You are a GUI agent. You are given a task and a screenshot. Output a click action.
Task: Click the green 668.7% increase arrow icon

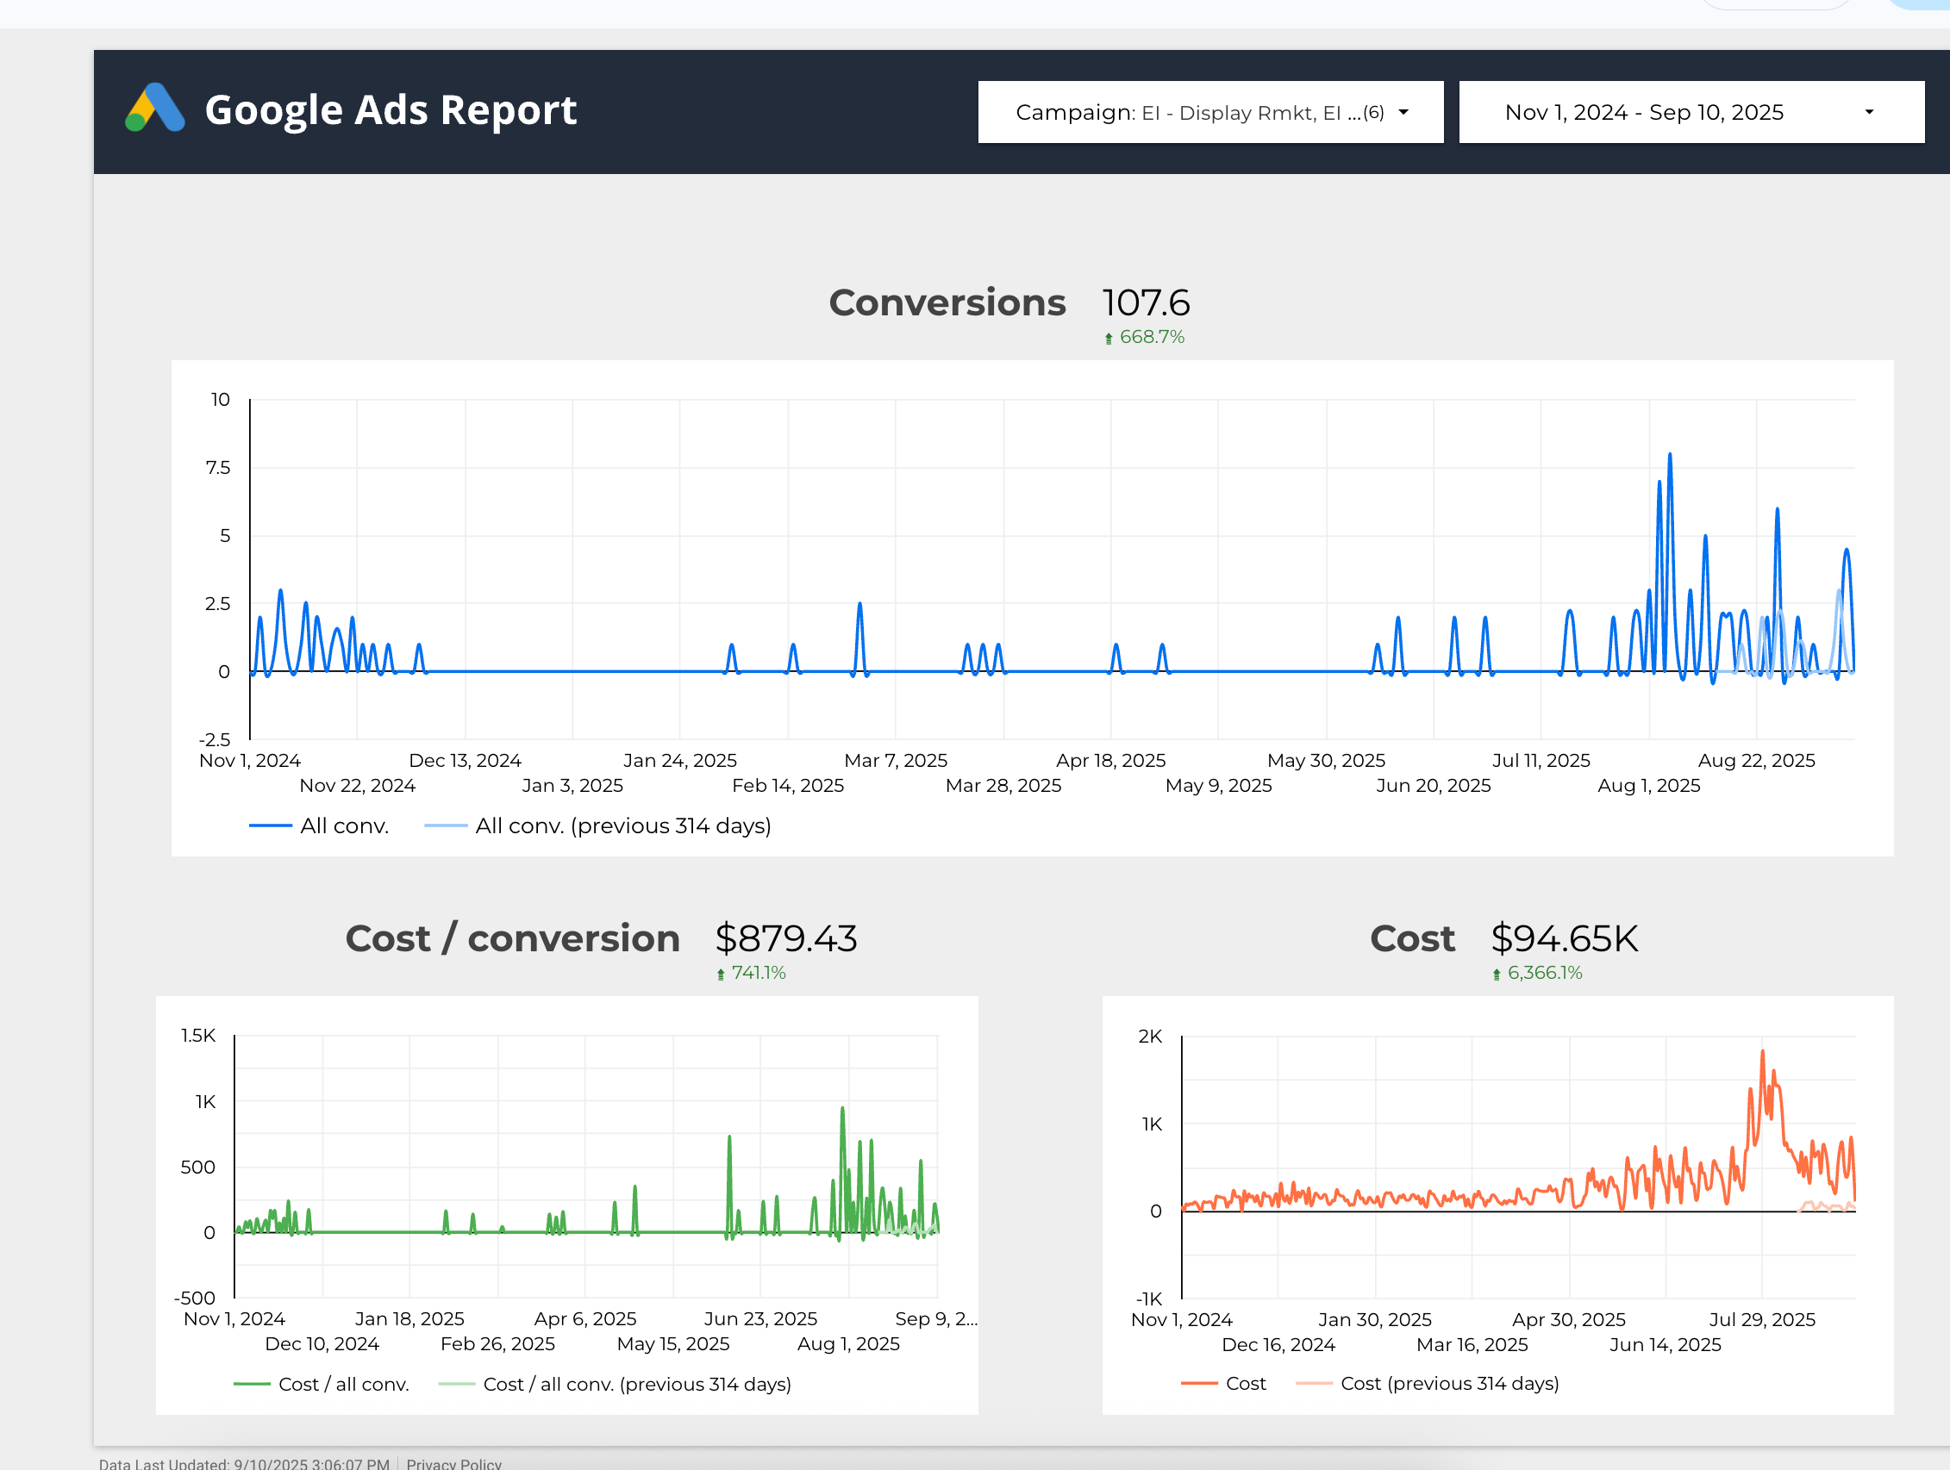[1108, 338]
